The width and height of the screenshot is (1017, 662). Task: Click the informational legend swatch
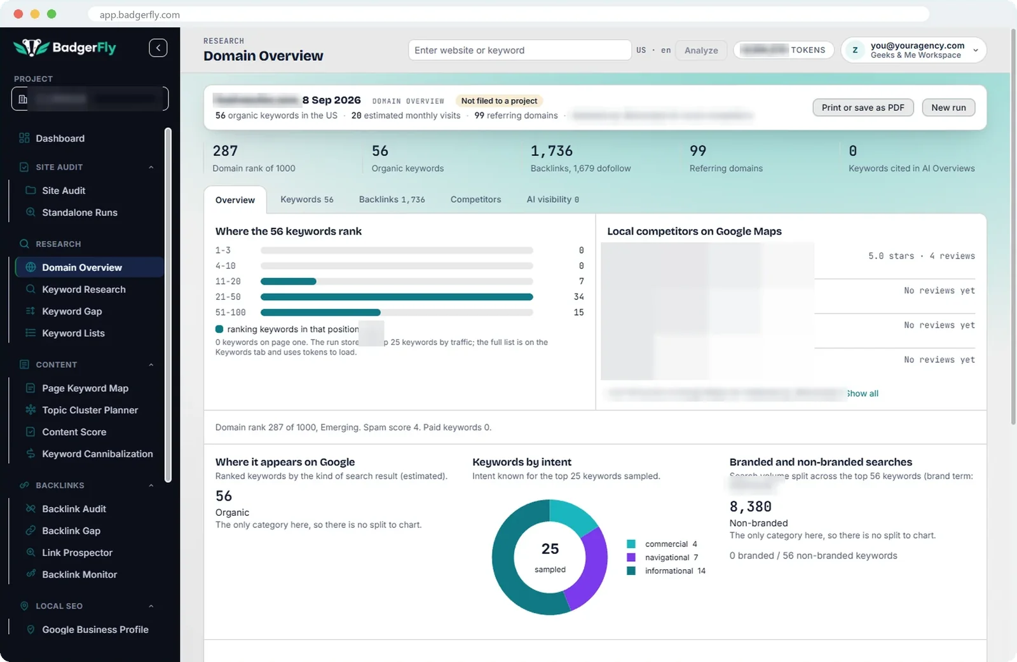631,571
